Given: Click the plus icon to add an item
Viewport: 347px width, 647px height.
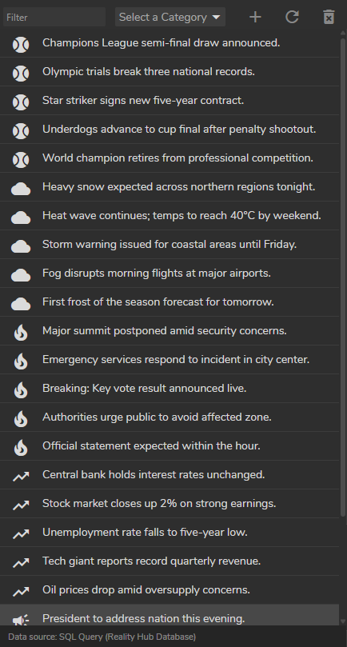Looking at the screenshot, I should pyautogui.click(x=255, y=17).
